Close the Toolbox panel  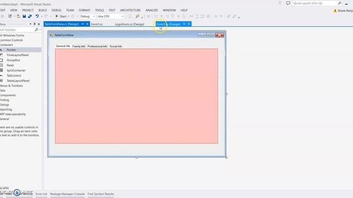point(39,24)
